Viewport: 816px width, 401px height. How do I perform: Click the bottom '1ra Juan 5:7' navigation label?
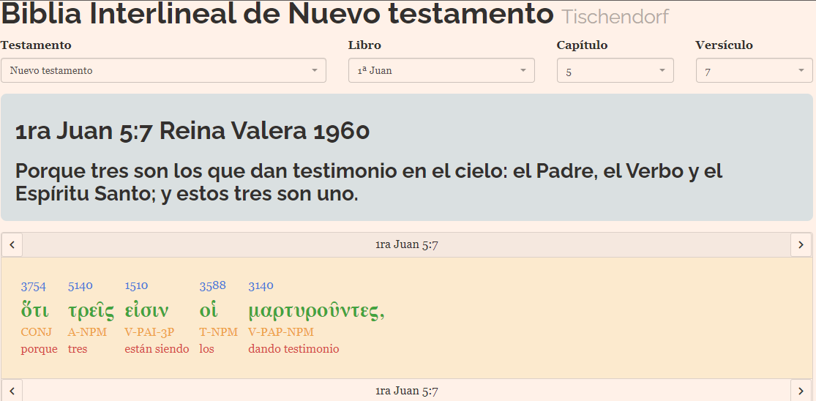coord(406,391)
